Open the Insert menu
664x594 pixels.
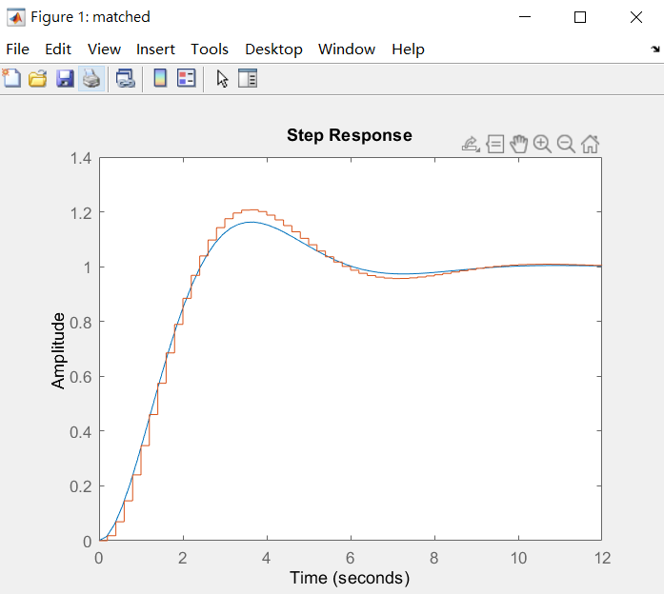(x=155, y=49)
